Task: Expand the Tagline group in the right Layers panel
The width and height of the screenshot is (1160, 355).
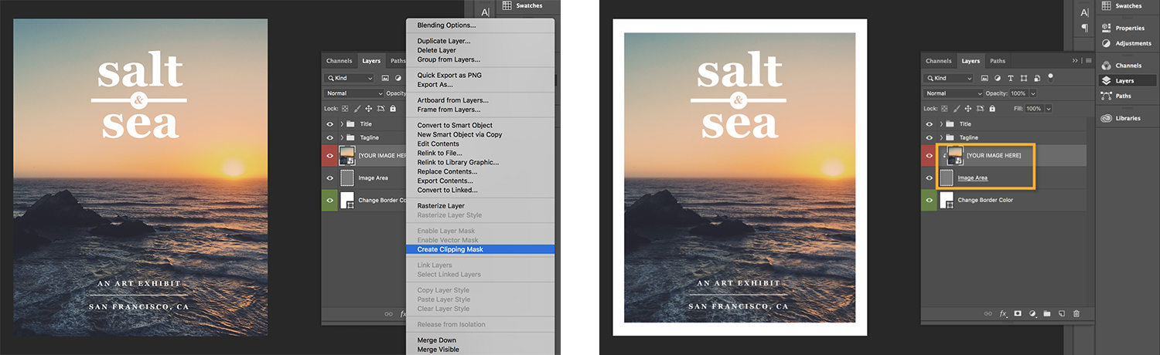Action: pyautogui.click(x=942, y=137)
